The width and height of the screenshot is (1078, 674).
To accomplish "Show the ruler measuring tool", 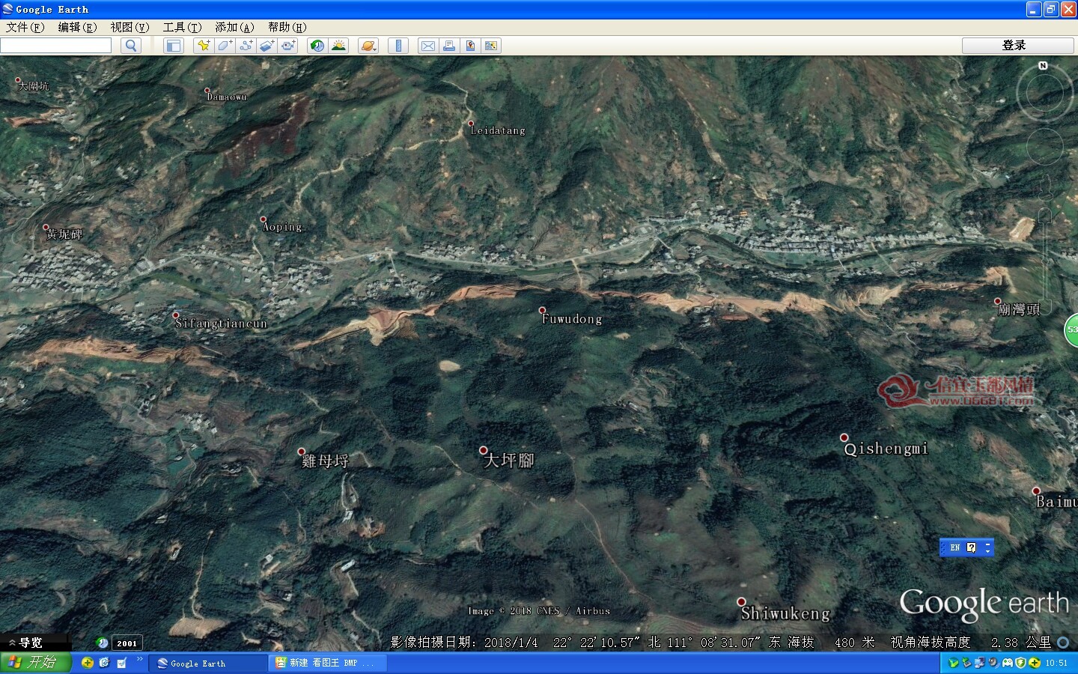I will [398, 46].
